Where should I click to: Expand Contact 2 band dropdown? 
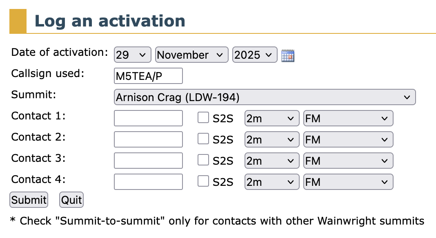click(x=270, y=139)
